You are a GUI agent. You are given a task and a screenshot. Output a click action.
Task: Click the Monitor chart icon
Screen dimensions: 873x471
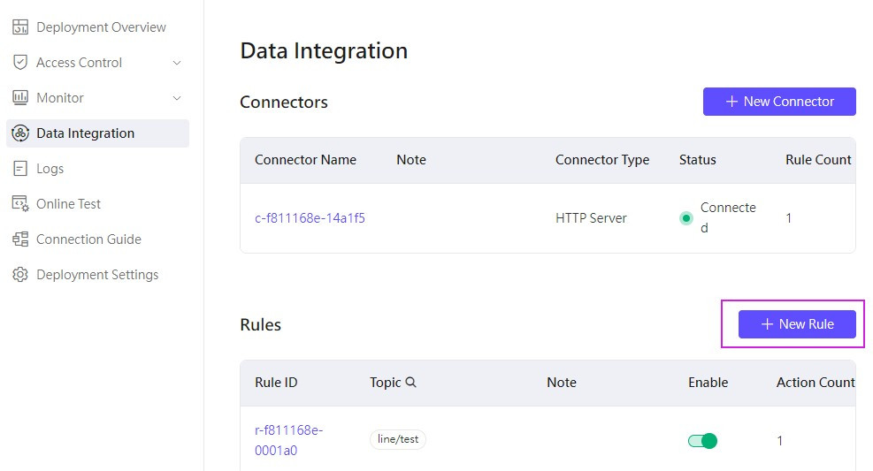[19, 98]
